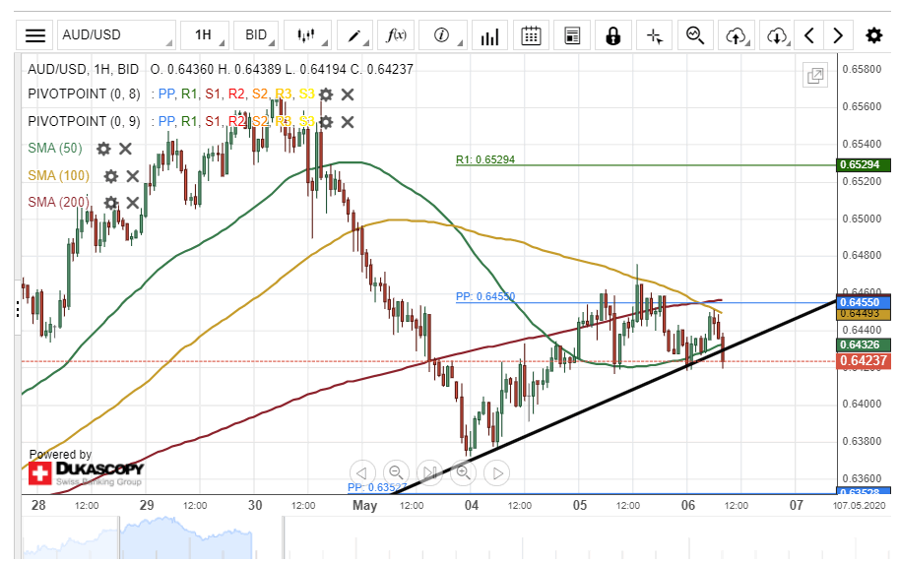This screenshot has height=563, width=899.
Task: Open the hamburger main menu
Action: tap(35, 35)
